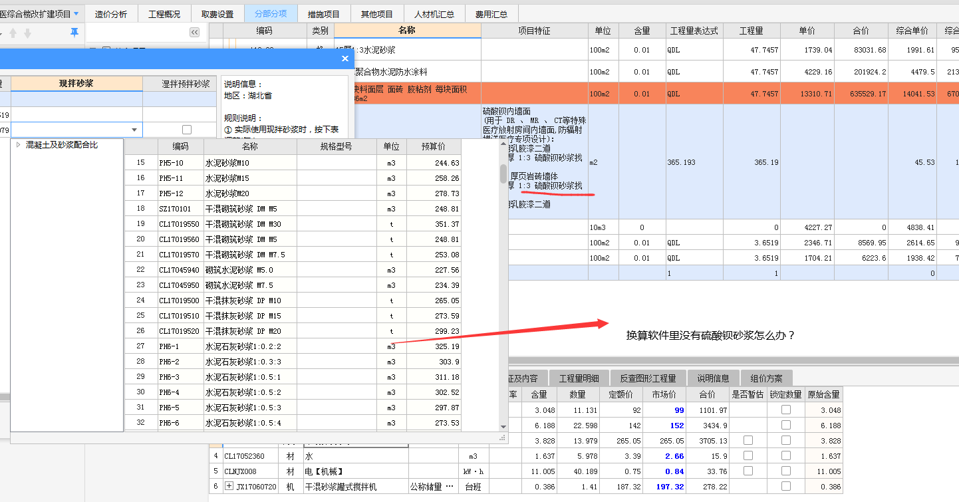Open the 取费设置 tab

coord(217,14)
